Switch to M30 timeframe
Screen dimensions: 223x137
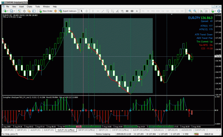point(158,11)
